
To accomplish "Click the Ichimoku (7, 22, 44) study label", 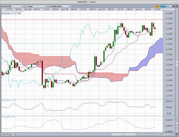I will [11, 13].
